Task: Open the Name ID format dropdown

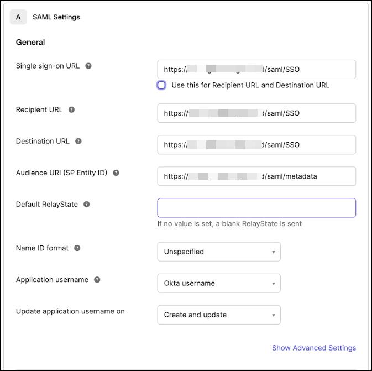Action: click(x=219, y=252)
